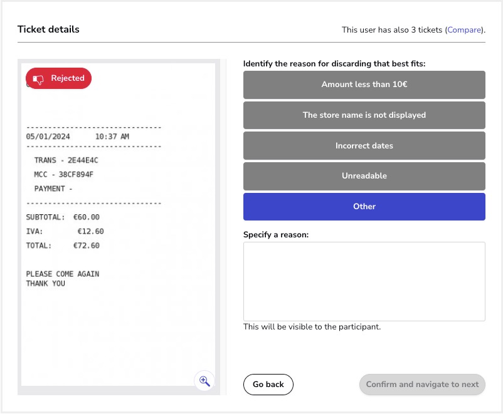The width and height of the screenshot is (503, 414).
Task: Click the IVA value '€12.60'
Action: [x=90, y=231]
